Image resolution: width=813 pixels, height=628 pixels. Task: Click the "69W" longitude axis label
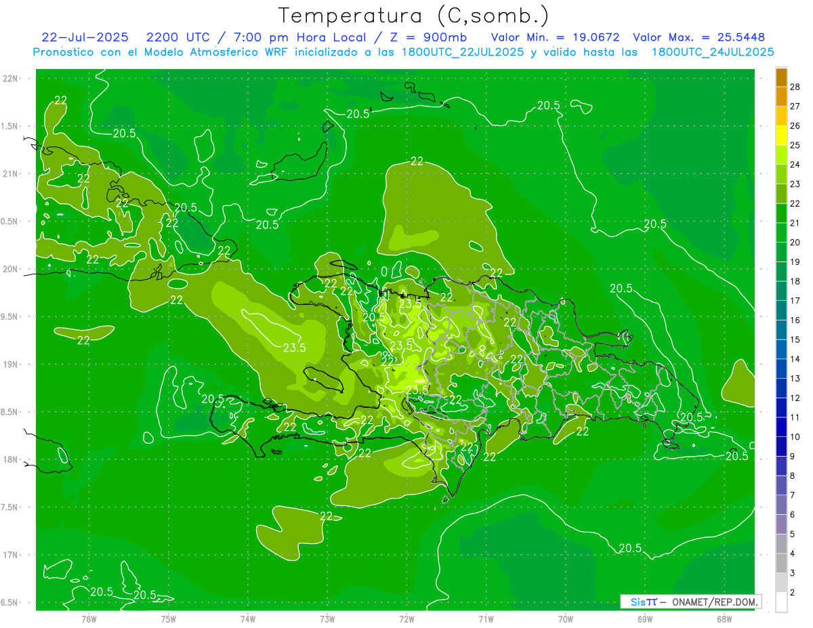(x=645, y=619)
